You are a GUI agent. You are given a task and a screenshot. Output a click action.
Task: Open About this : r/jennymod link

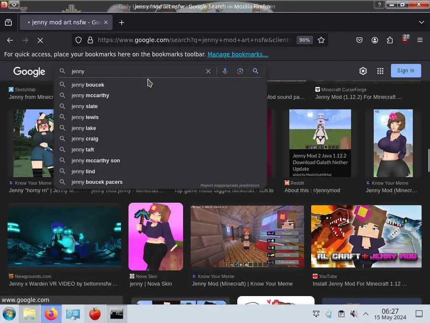pos(312,191)
